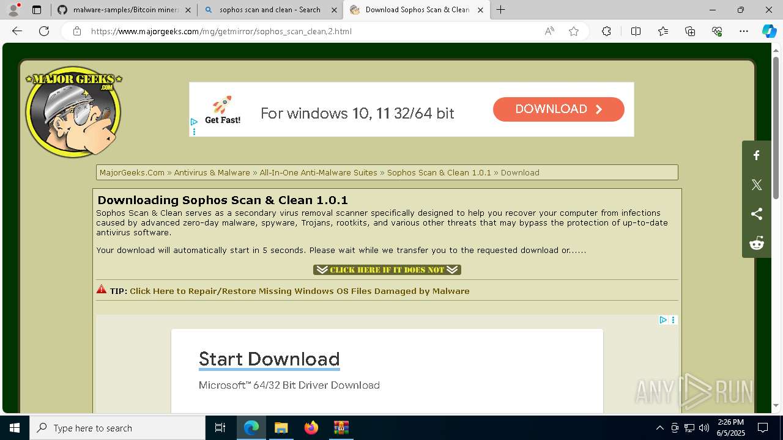Open the Read aloud icon

[549, 31]
